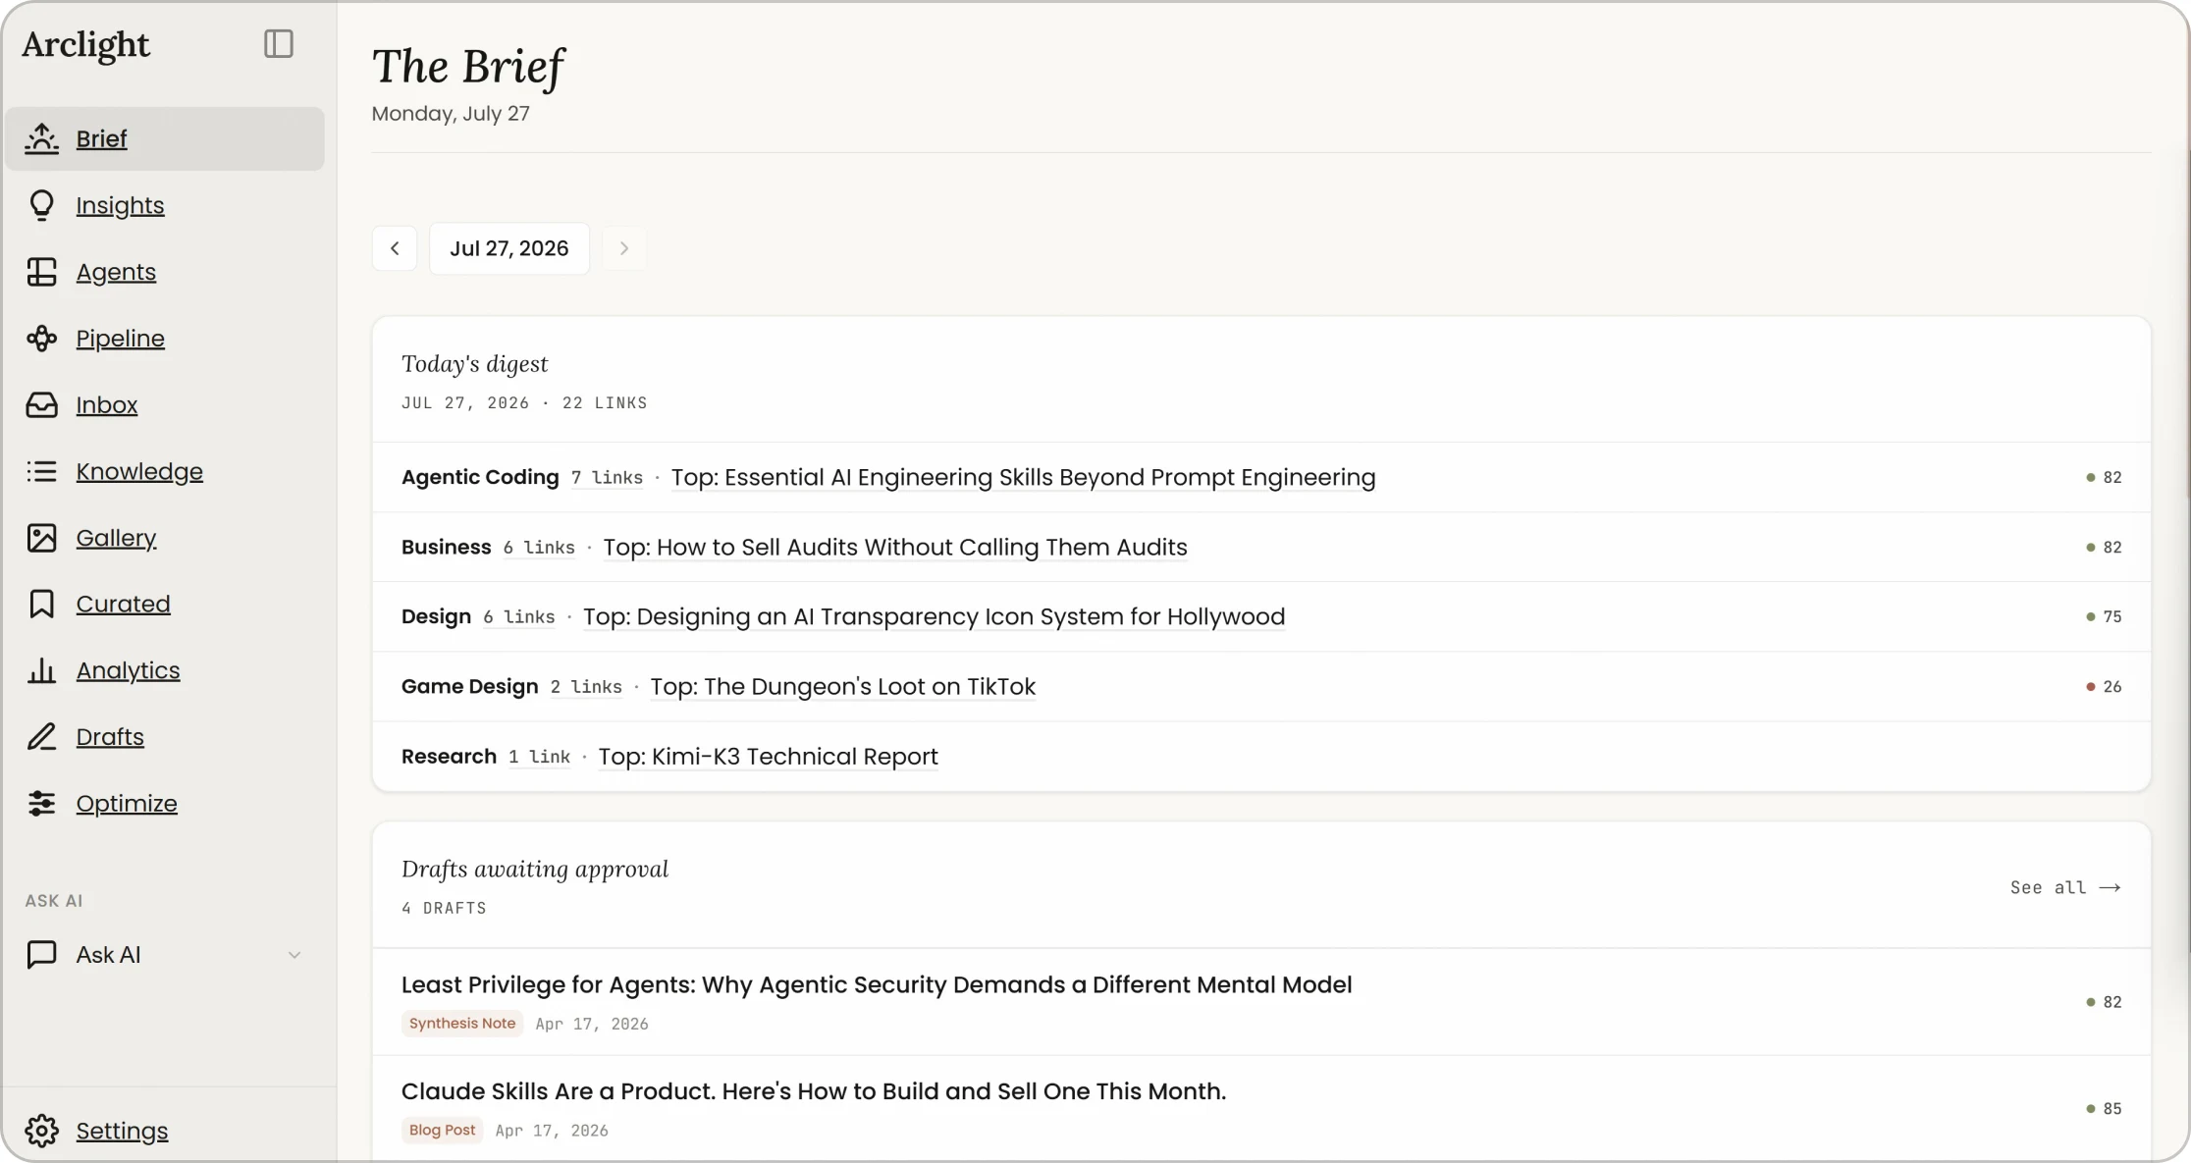Open the Jul 27, 2026 date picker
Screen dimensions: 2191x1163
(x=508, y=248)
